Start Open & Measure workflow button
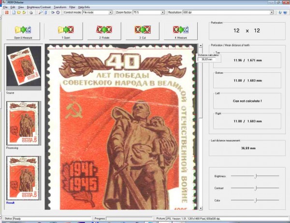 pos(23,31)
